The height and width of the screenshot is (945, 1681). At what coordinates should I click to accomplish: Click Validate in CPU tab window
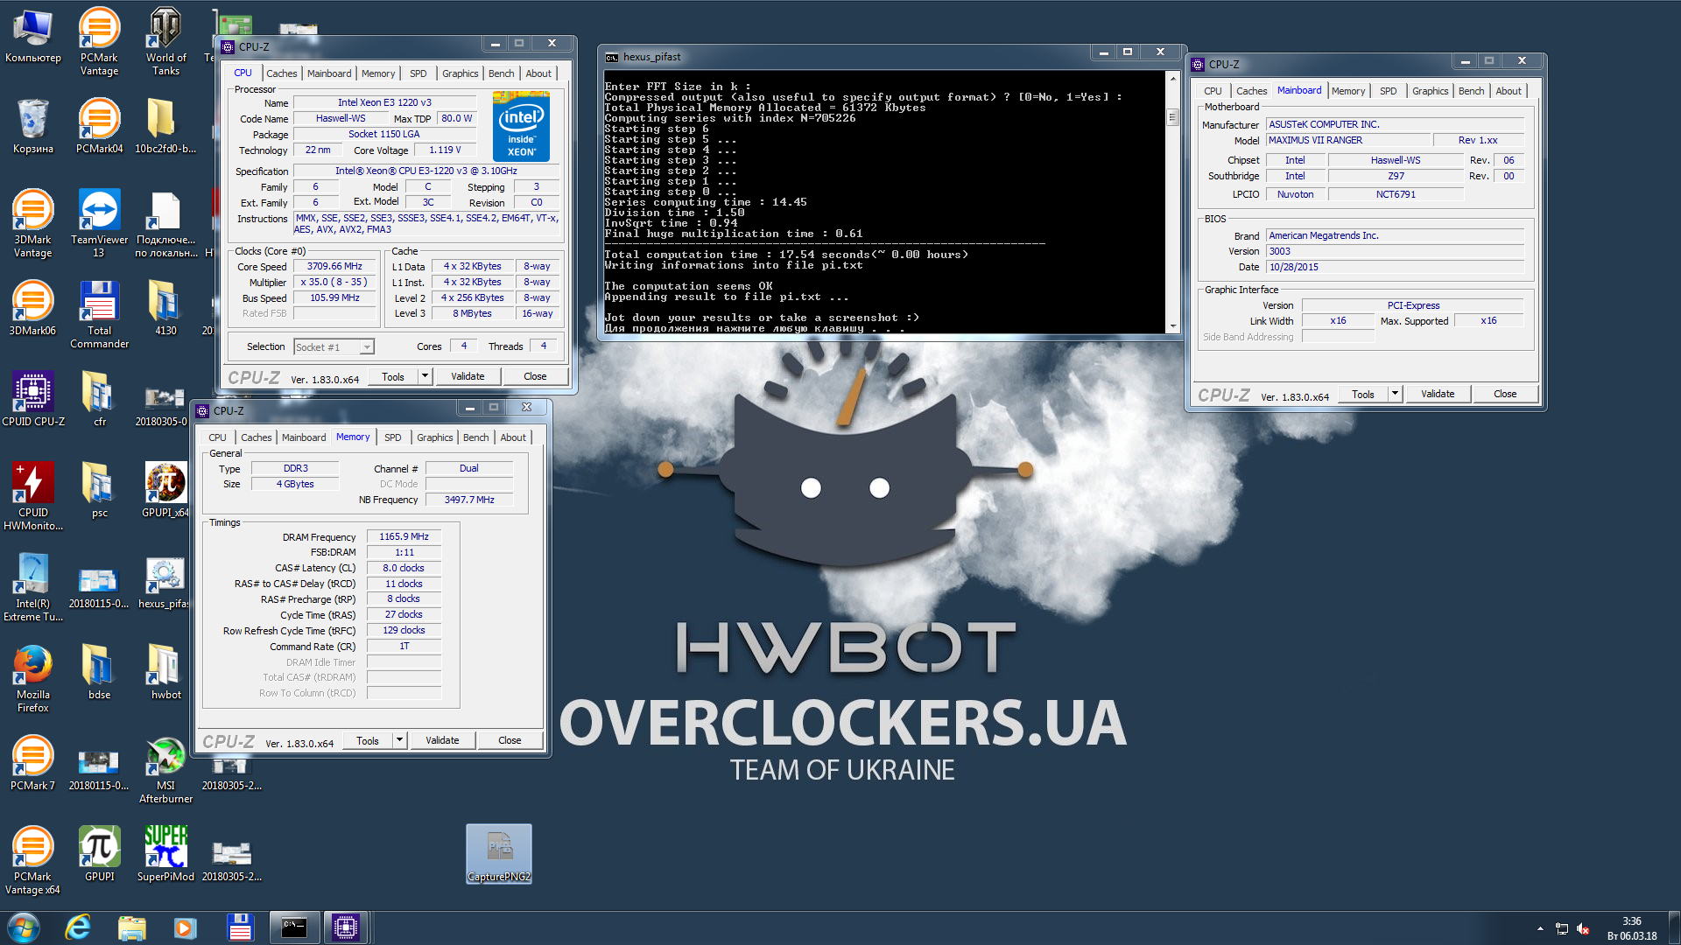coord(468,376)
